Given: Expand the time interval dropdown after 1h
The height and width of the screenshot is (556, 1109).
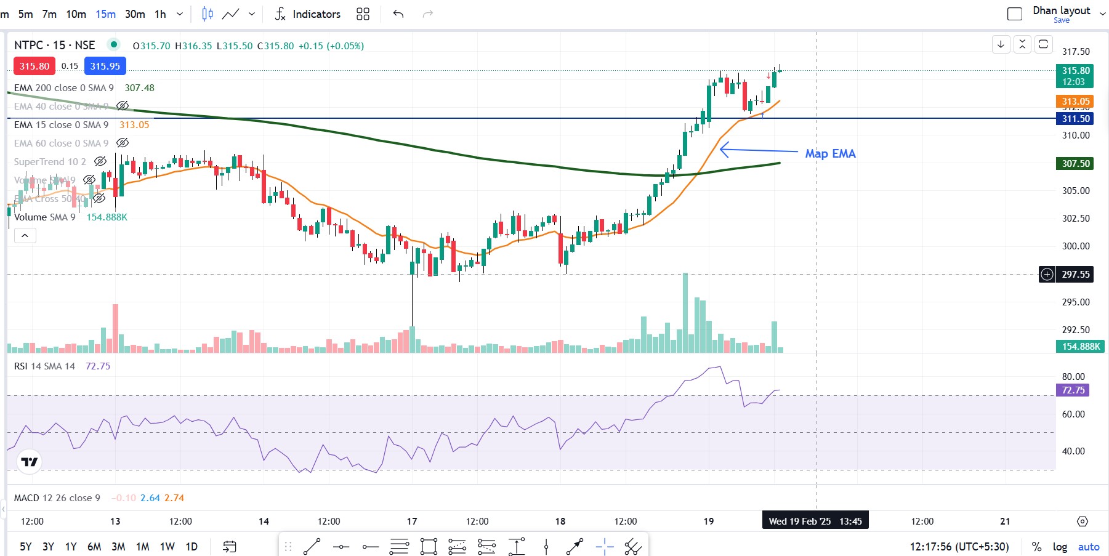Looking at the screenshot, I should click(x=180, y=14).
